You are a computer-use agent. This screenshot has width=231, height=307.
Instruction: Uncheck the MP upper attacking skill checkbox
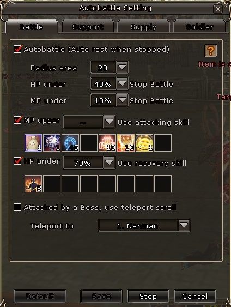(17, 120)
